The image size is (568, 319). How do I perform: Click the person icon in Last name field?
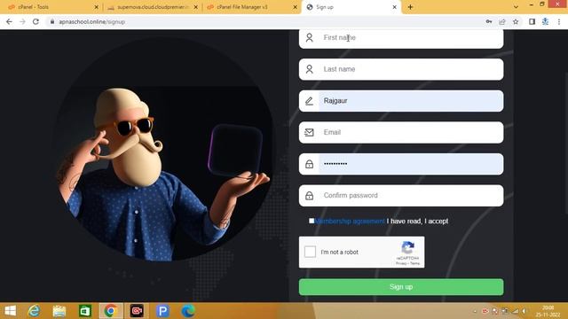pos(309,69)
